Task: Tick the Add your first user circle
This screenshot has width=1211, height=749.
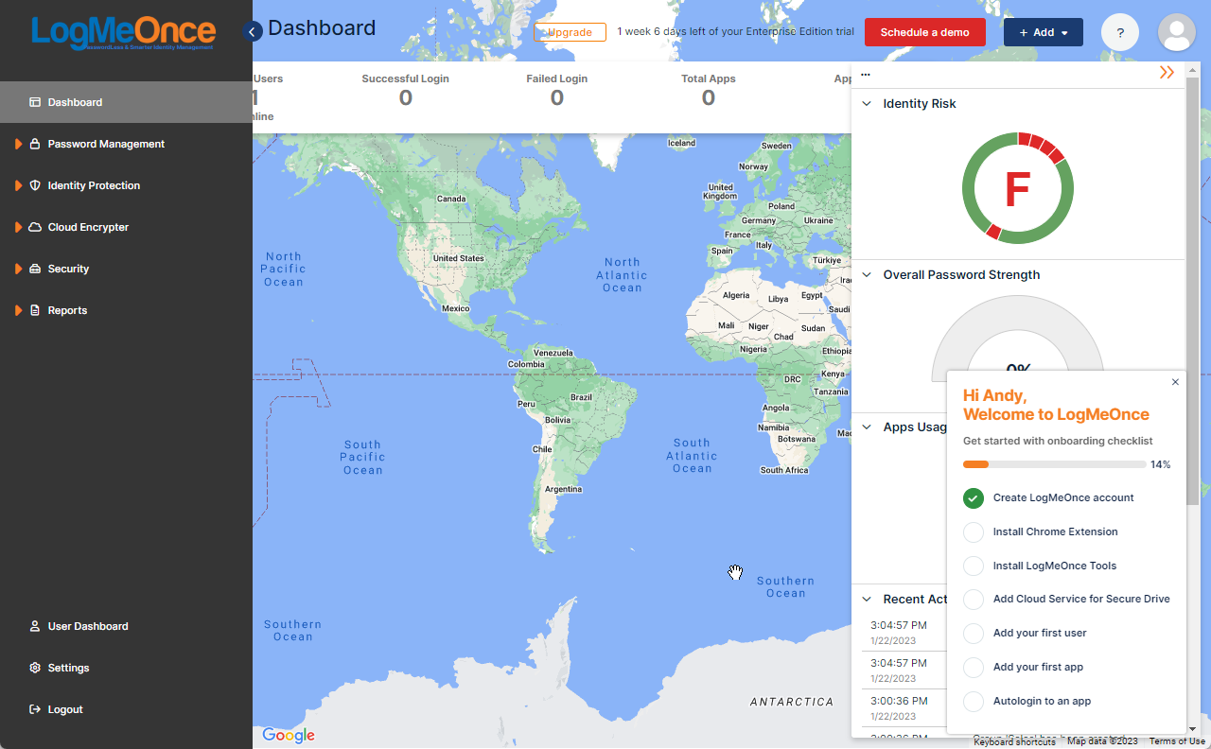Action: tap(974, 634)
